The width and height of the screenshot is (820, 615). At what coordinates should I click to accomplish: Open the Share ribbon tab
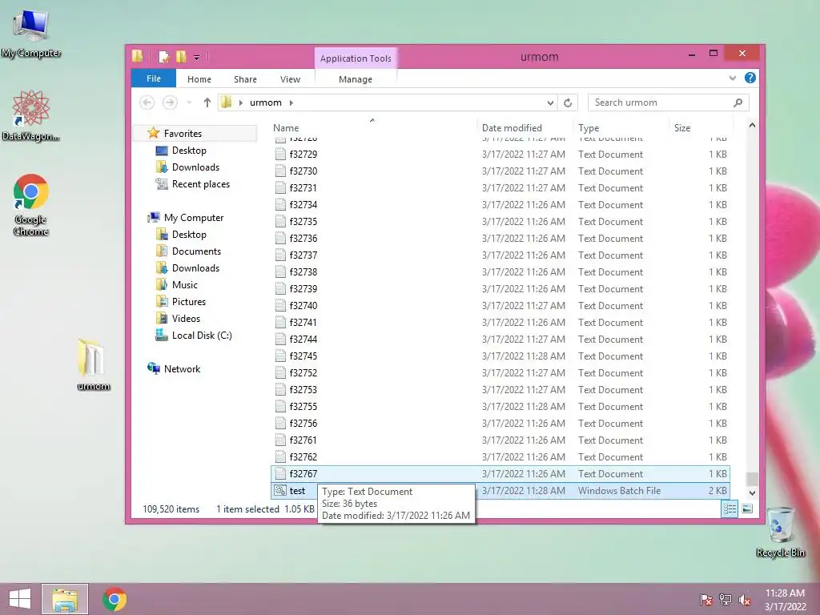pyautogui.click(x=245, y=79)
